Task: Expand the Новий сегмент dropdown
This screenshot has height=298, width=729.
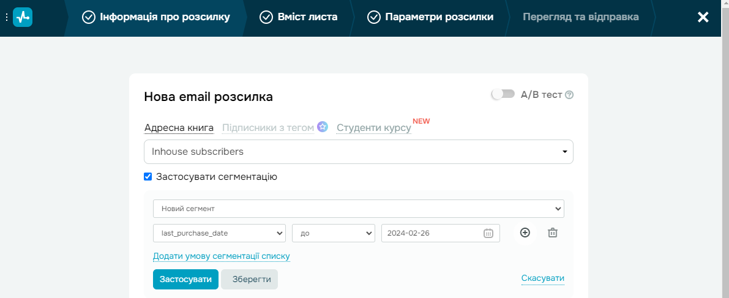Action: pos(359,209)
